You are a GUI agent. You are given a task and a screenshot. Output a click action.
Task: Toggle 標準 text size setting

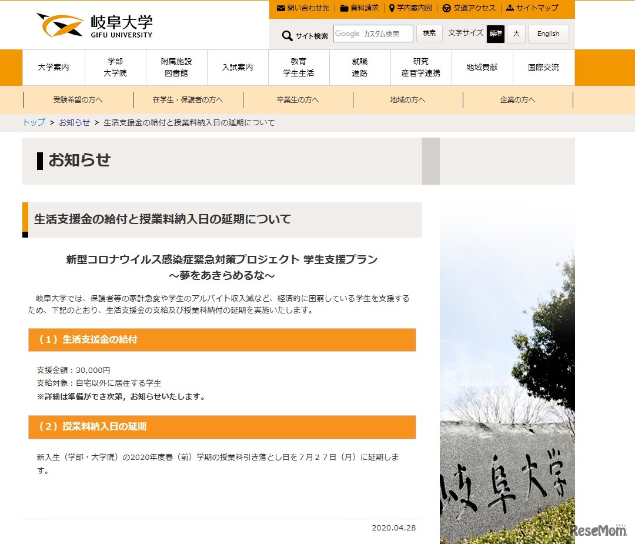(x=496, y=34)
